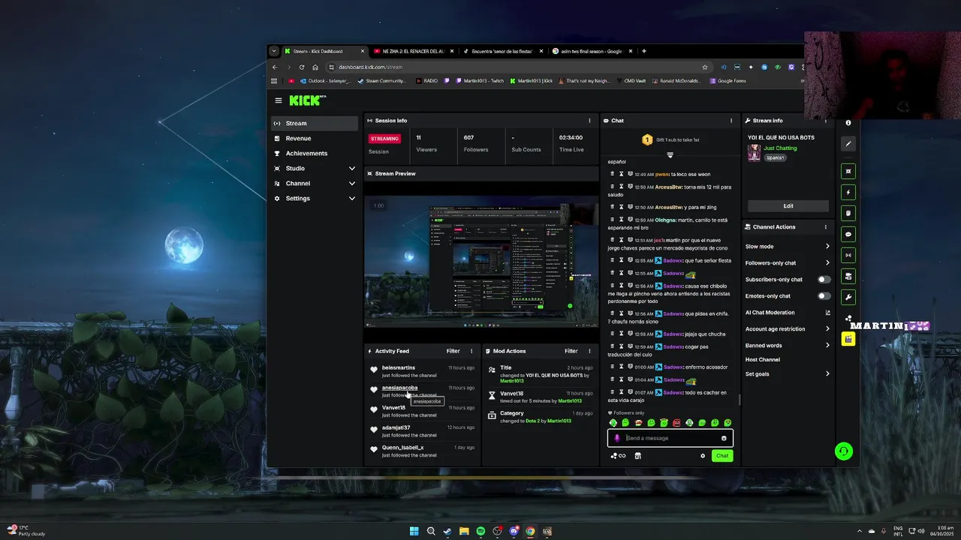Click the green Chat send button

[722, 456]
